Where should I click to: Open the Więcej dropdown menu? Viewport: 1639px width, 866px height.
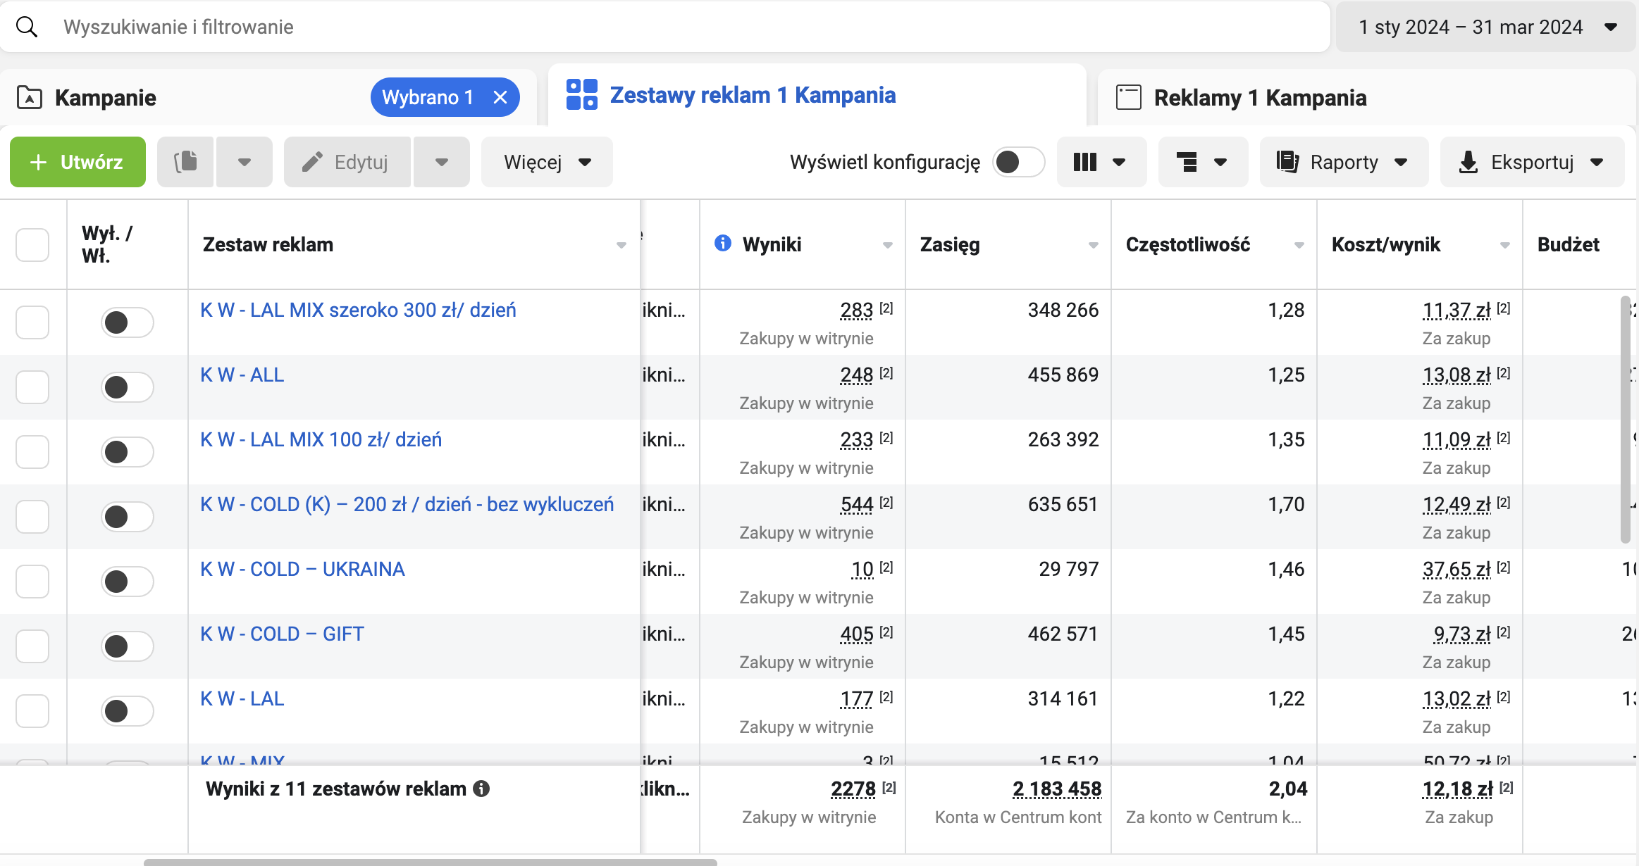pyautogui.click(x=547, y=162)
